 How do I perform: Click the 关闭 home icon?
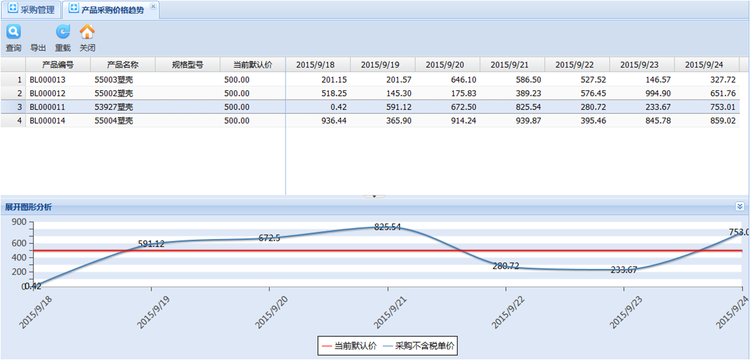coord(87,32)
